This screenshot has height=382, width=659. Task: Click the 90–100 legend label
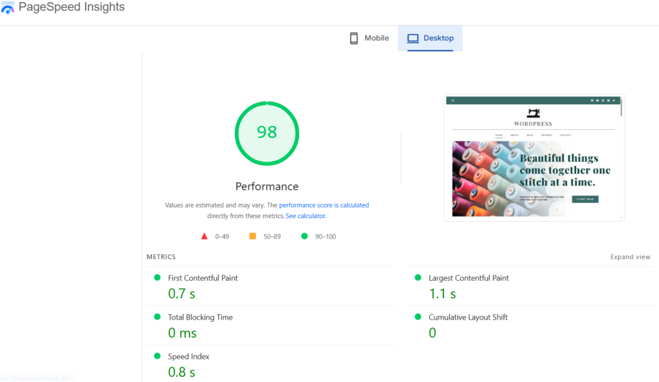[325, 237]
